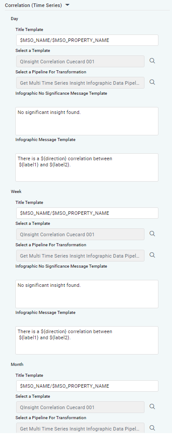
Task: Click Month's pipeline transformation field
Action: (x=80, y=428)
